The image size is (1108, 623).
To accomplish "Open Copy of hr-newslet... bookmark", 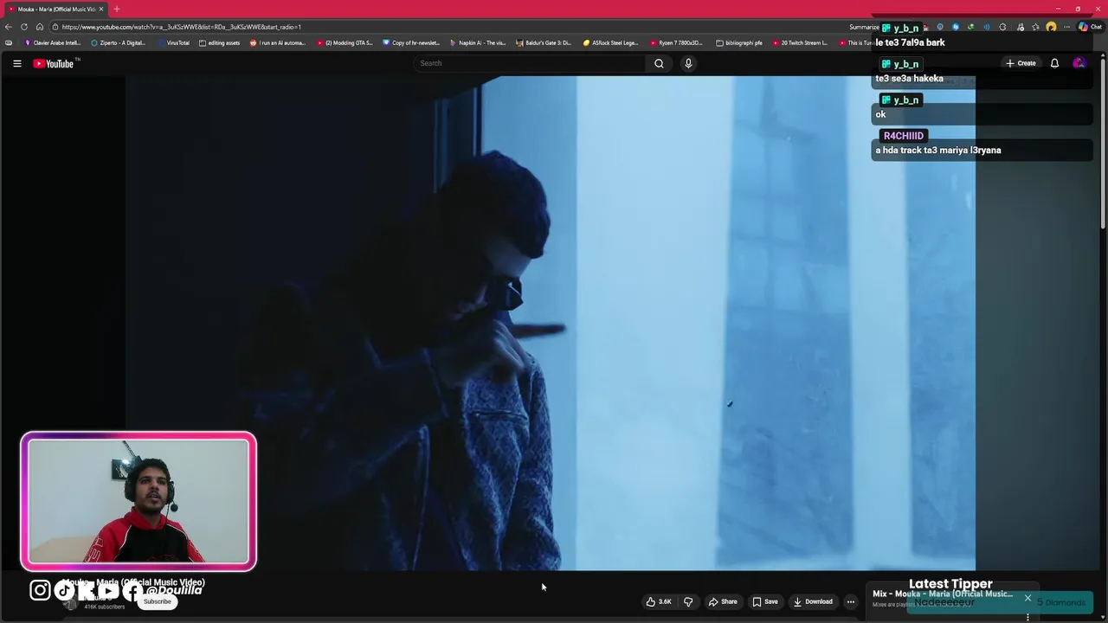I will click(411, 42).
